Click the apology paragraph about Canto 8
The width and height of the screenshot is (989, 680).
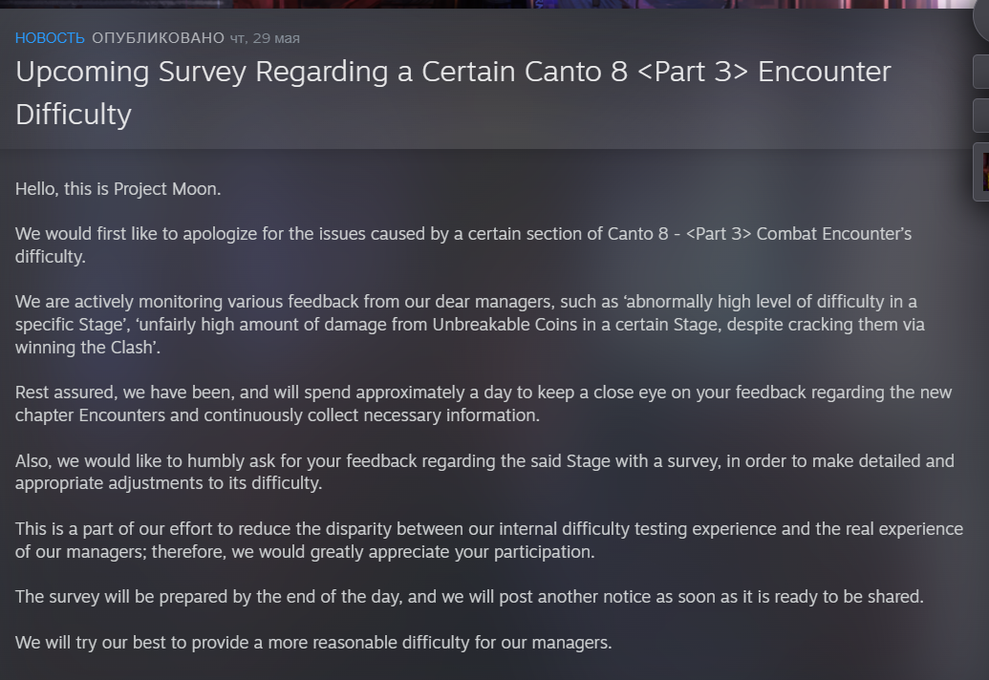(x=463, y=245)
